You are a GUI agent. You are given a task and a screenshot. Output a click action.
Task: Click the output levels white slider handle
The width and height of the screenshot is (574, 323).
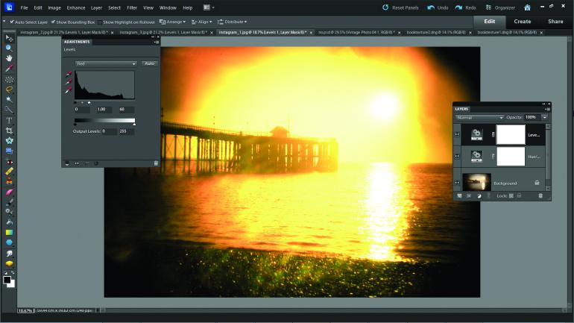tap(134, 125)
